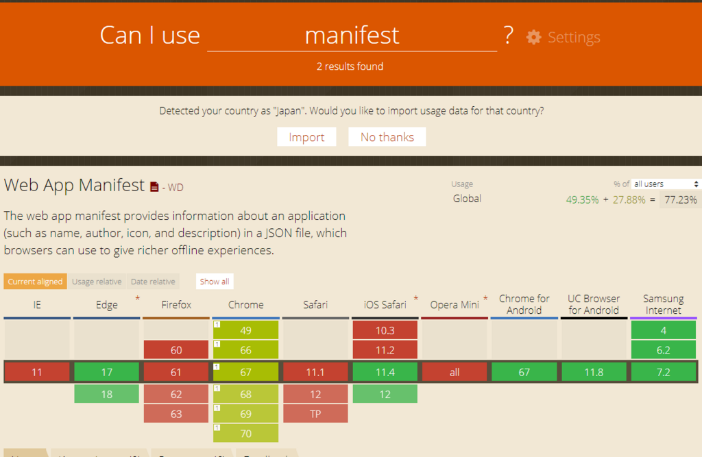
Task: Click the iOS Safari column header
Action: [385, 305]
